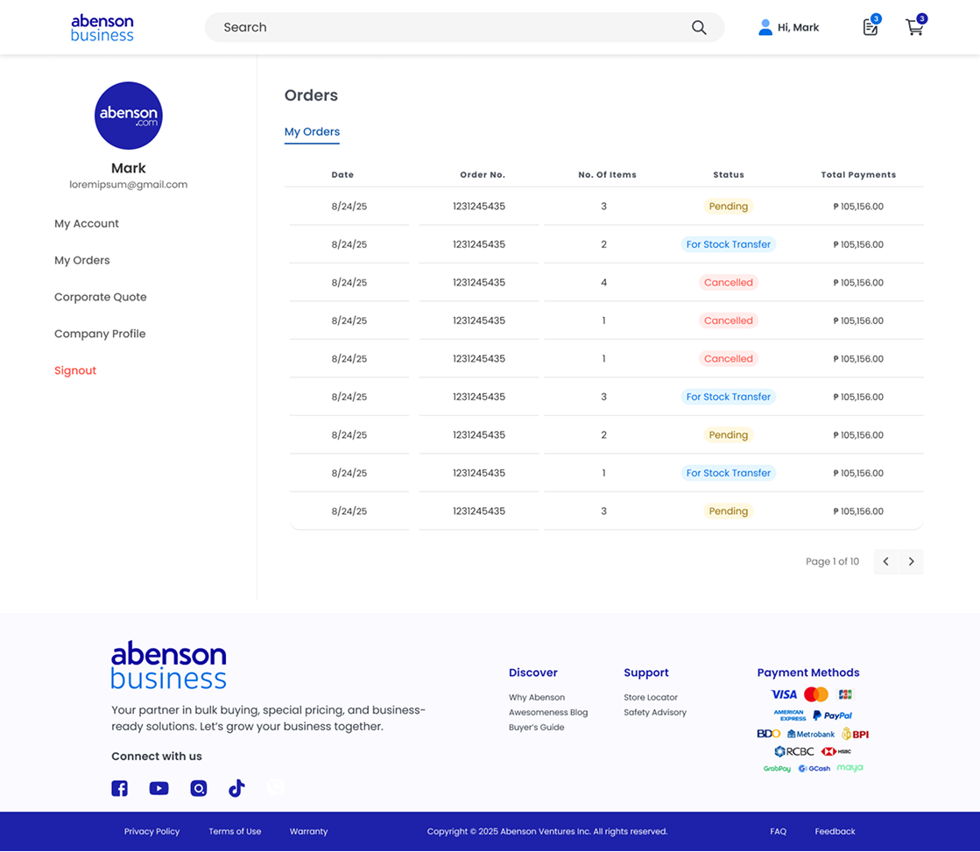The image size is (980, 852).
Task: Open Company Profile in sidebar
Action: point(100,334)
